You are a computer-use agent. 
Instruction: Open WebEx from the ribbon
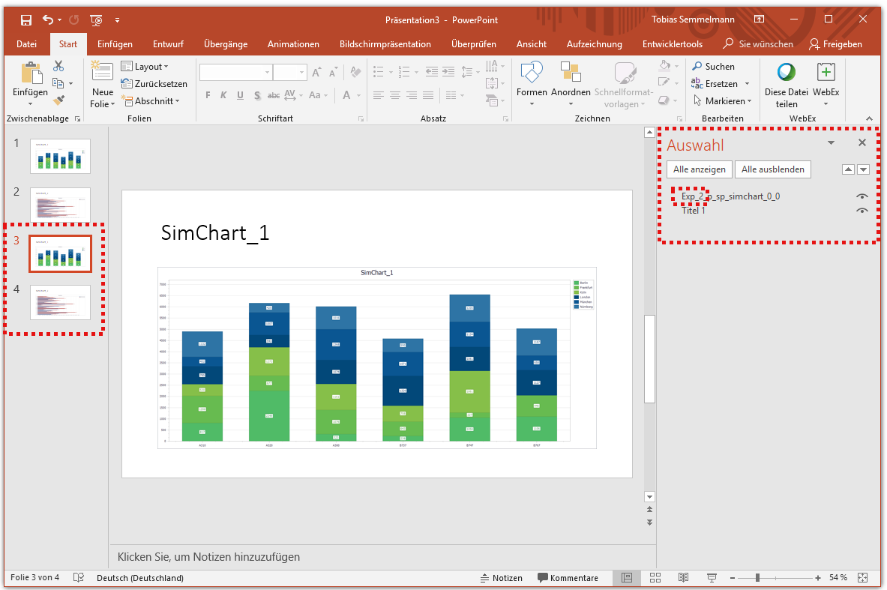826,82
